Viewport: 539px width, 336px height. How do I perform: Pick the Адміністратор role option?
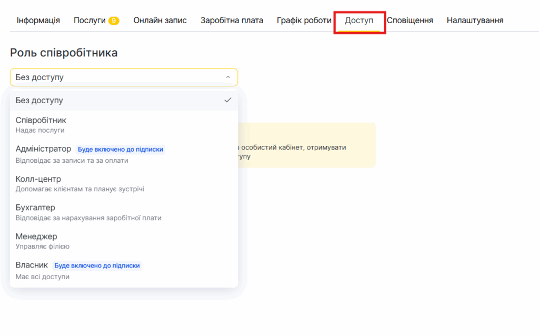(x=43, y=154)
